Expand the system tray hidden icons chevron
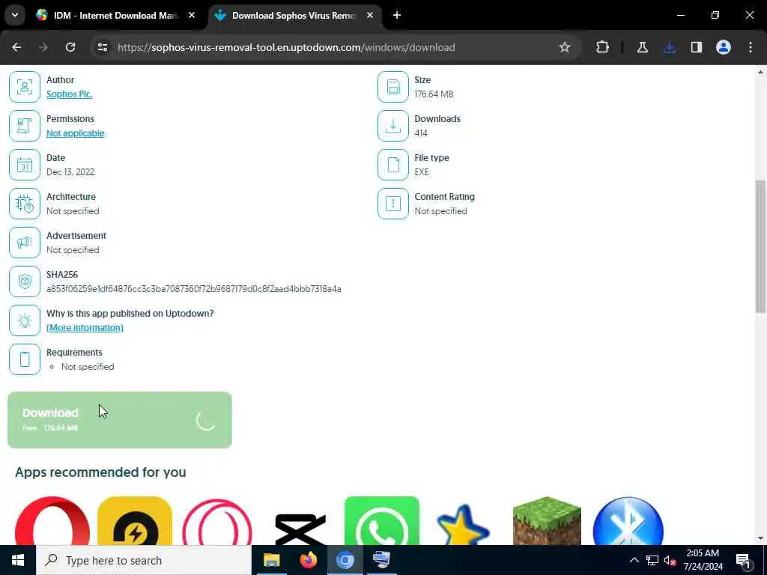Viewport: 767px width, 575px height. click(x=634, y=560)
